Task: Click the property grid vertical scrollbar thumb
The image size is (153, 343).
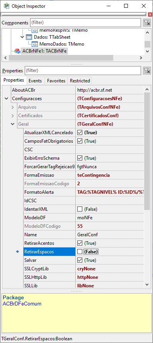Action: [x=147, y=151]
